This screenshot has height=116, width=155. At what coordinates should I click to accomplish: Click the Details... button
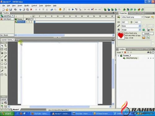[x=148, y=34]
